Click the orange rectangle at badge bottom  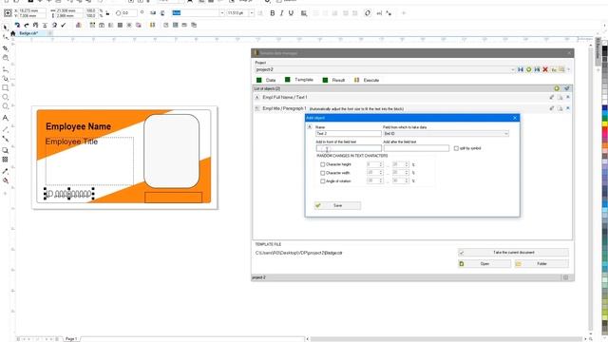click(173, 198)
